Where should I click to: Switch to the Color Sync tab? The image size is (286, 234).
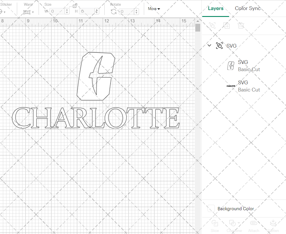click(x=248, y=8)
